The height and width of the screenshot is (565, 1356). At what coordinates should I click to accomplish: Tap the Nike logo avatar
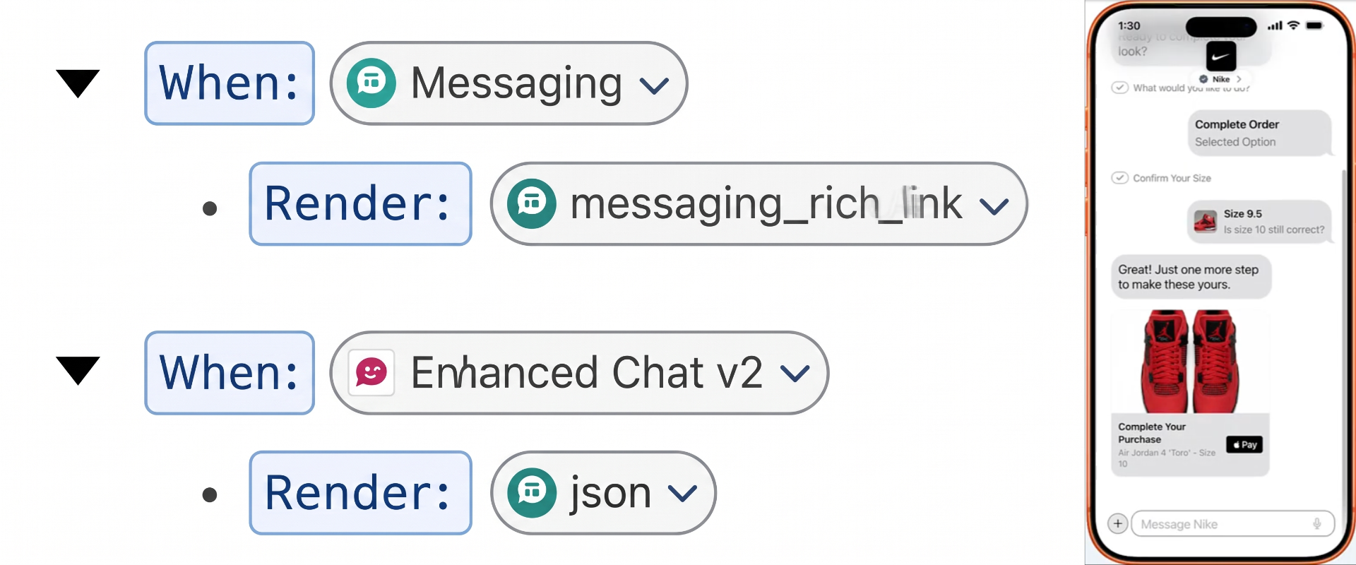click(x=1221, y=57)
